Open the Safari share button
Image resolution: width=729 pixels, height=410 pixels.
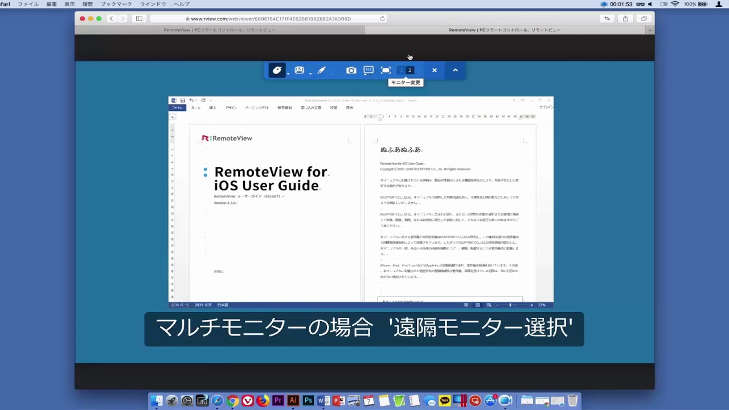(625, 19)
